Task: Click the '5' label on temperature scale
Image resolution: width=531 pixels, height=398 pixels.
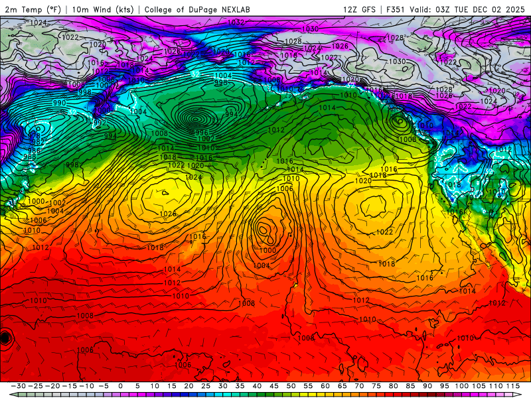Action: click(137, 386)
